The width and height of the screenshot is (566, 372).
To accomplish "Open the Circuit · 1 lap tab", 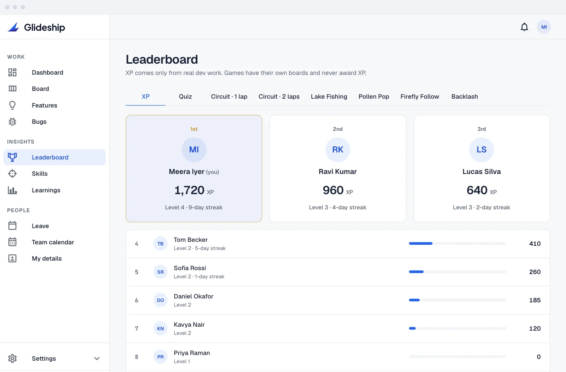I will point(229,97).
